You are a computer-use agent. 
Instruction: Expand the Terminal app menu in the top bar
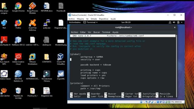[x=91, y=22]
